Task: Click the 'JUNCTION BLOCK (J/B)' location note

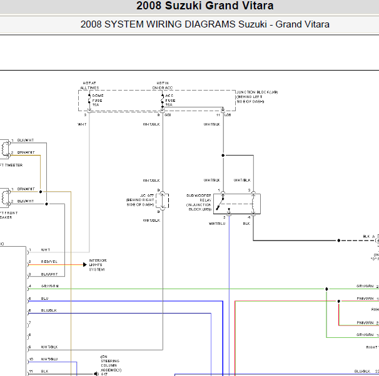Action: 257,97
